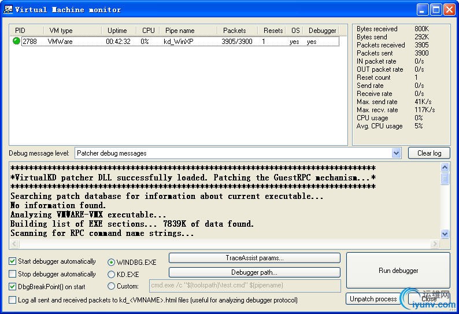
Task: Open TraceAssist params dialog
Action: coord(254,258)
